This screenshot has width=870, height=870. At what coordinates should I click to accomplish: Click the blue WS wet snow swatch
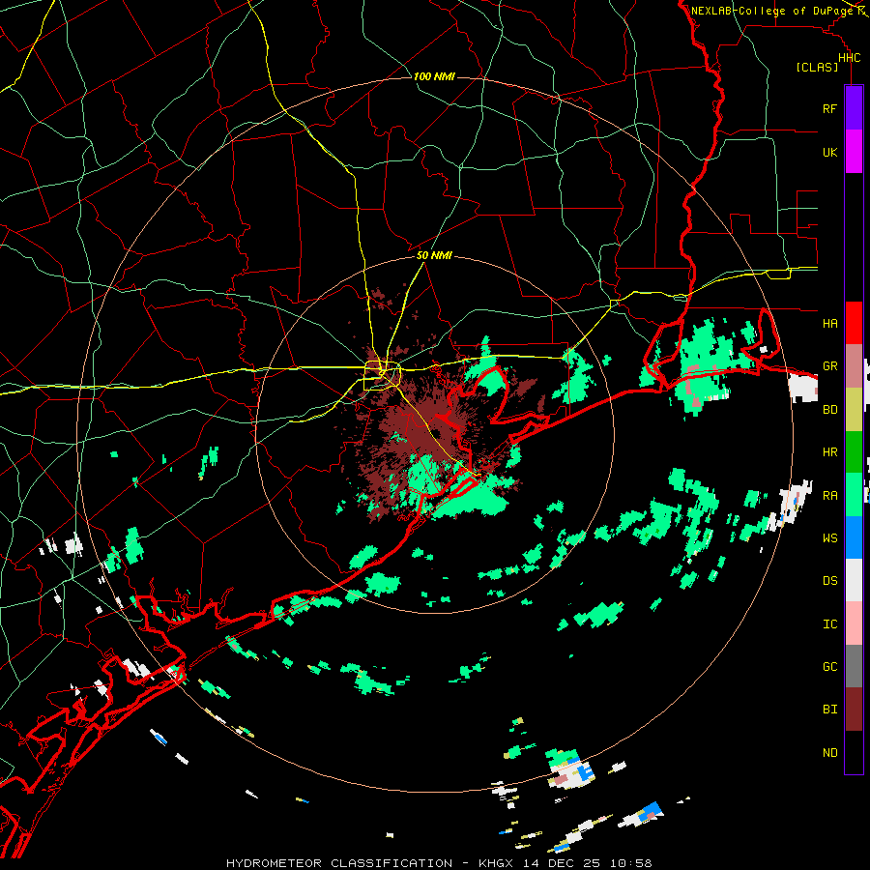[x=854, y=537]
